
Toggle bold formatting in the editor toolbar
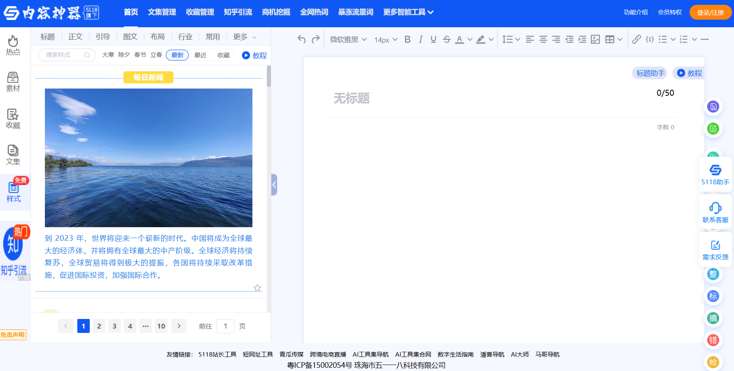coord(407,39)
